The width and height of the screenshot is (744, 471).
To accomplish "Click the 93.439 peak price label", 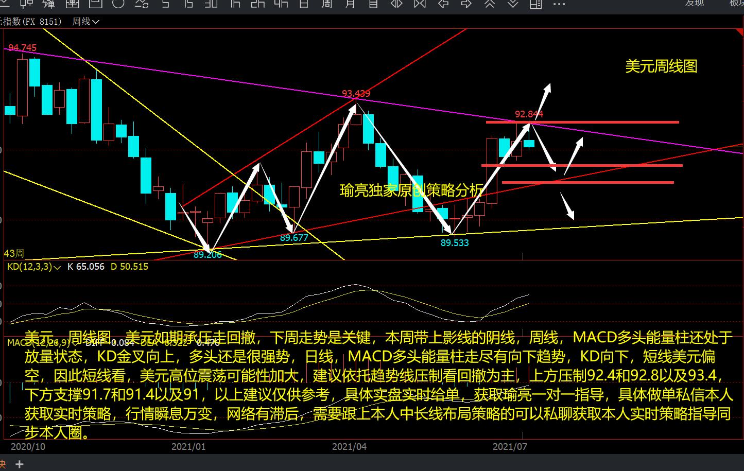I will pos(356,94).
